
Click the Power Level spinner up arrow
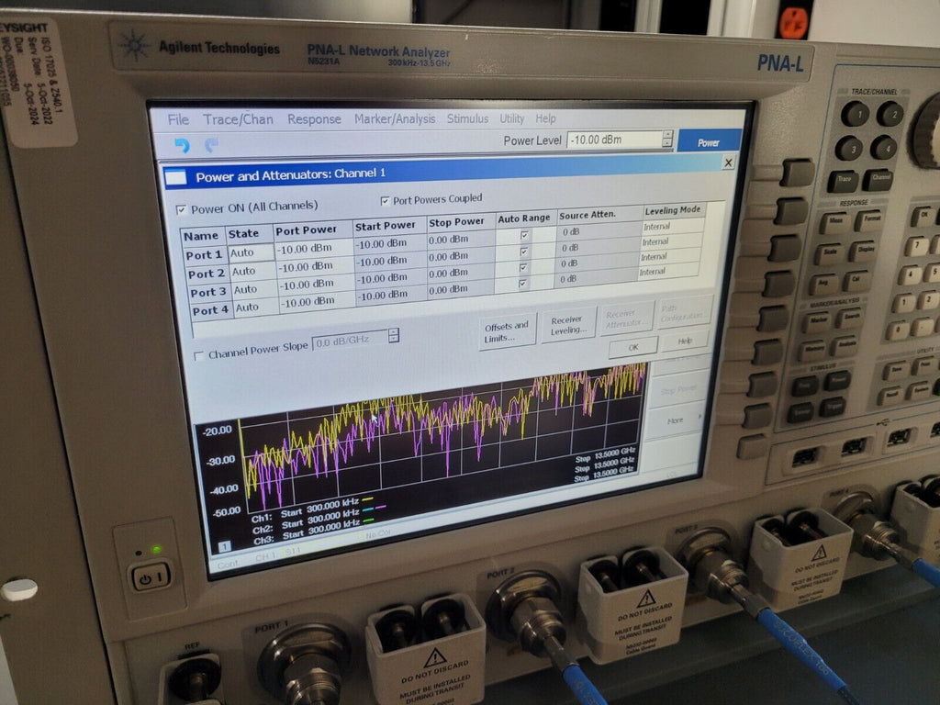666,136
